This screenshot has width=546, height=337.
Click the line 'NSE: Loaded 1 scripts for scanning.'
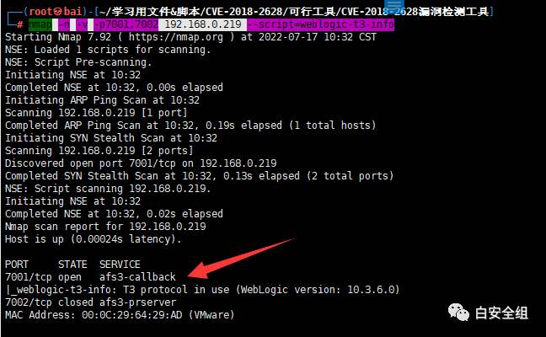point(108,50)
